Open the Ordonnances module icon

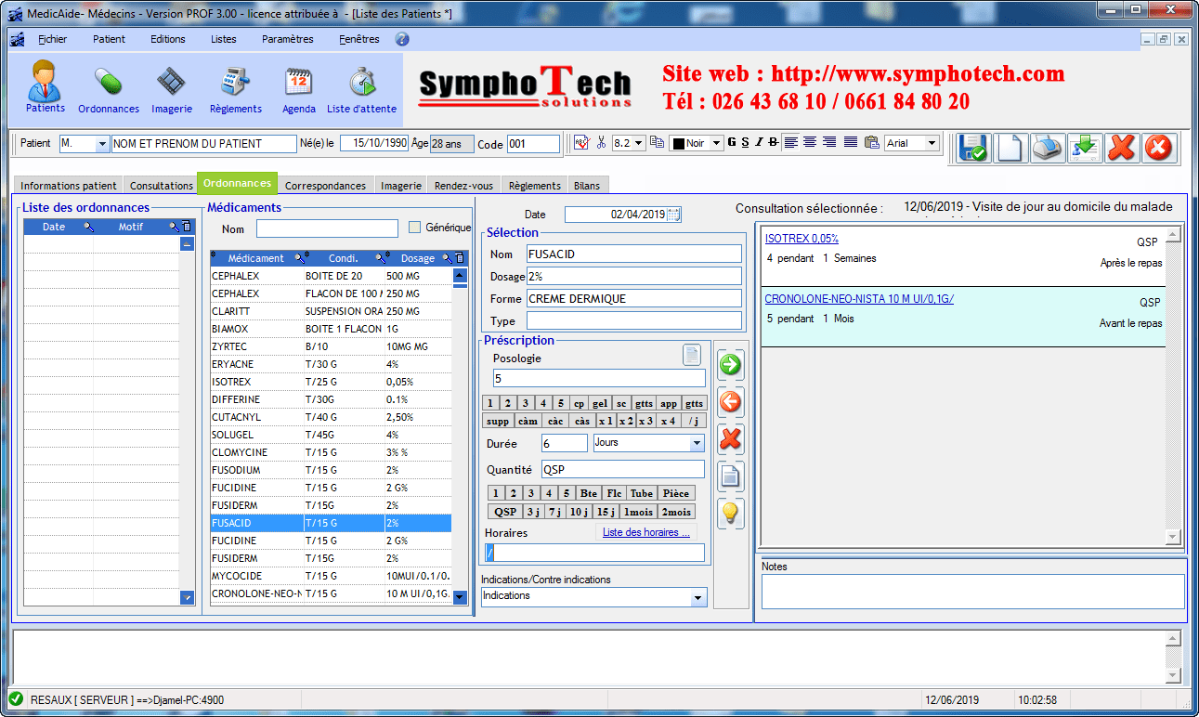[108, 89]
